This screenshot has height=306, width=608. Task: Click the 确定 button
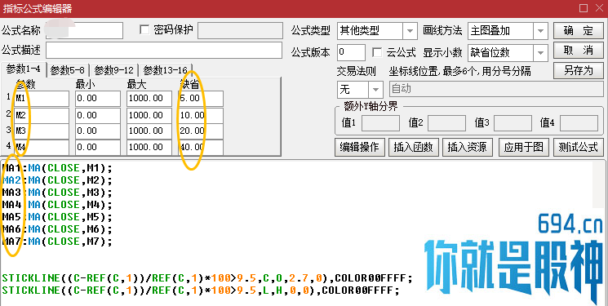(x=578, y=31)
